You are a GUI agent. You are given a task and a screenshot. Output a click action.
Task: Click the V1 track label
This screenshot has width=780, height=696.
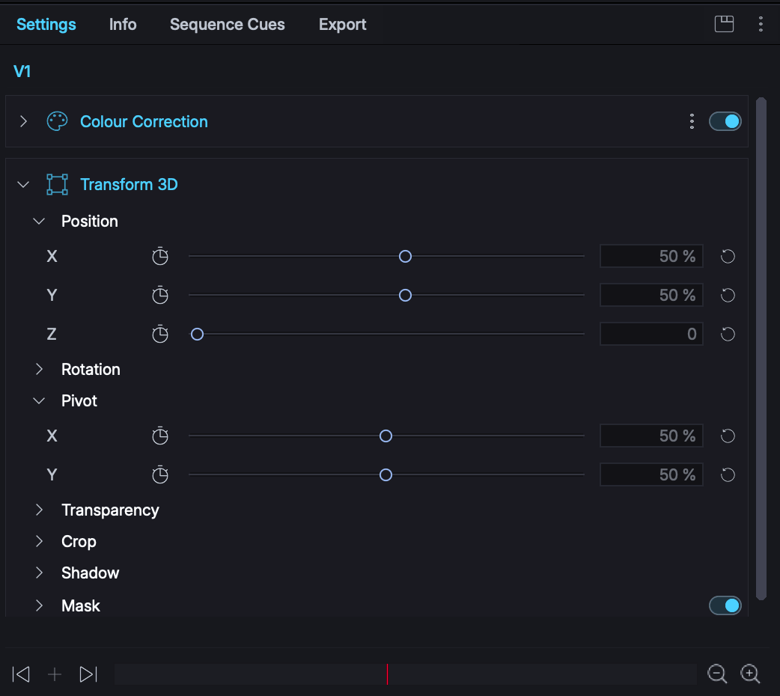click(x=22, y=71)
